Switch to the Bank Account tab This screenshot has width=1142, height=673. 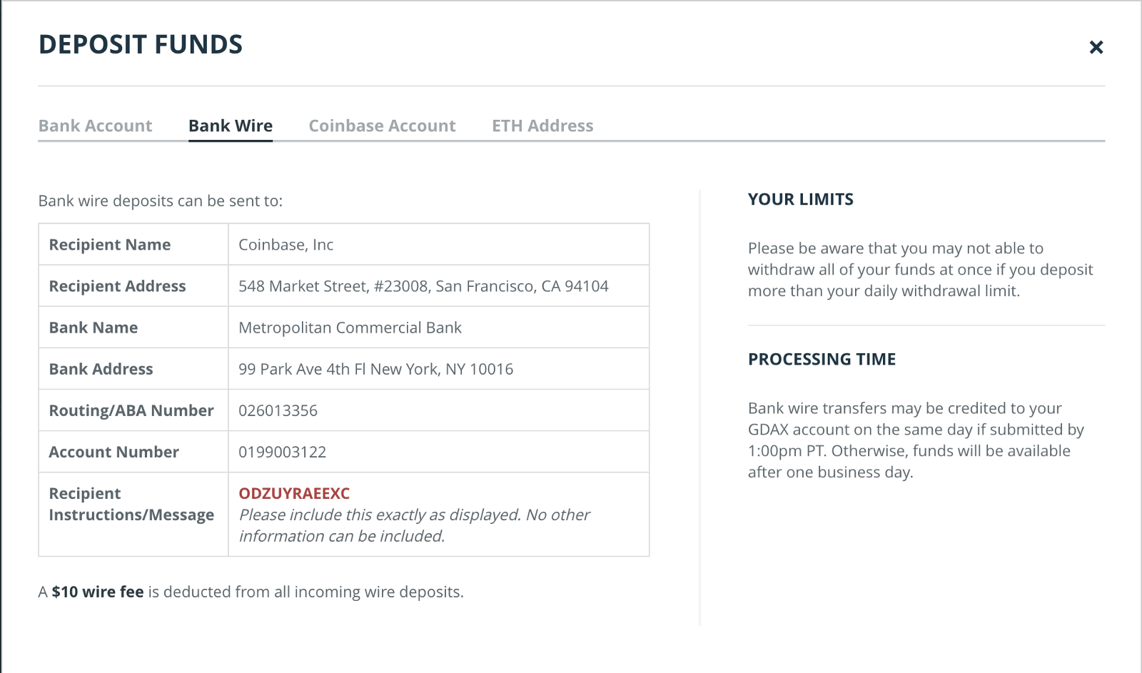[95, 126]
